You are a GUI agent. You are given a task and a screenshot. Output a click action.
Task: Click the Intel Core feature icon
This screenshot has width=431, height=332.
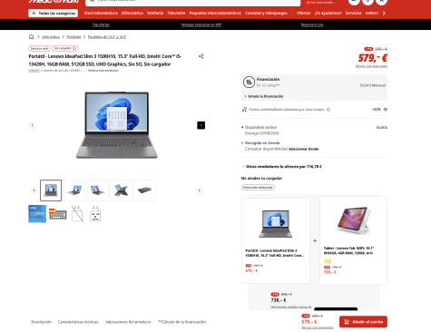point(37,214)
